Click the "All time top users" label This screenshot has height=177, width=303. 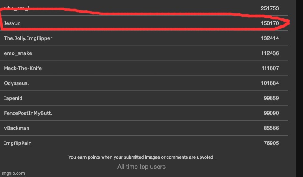click(141, 167)
